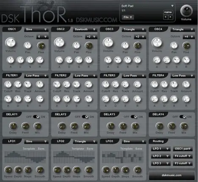This screenshot has height=182, width=198.
Task: Open the OSC2 Sawtooth waveform dropdown
Action: (x=85, y=29)
